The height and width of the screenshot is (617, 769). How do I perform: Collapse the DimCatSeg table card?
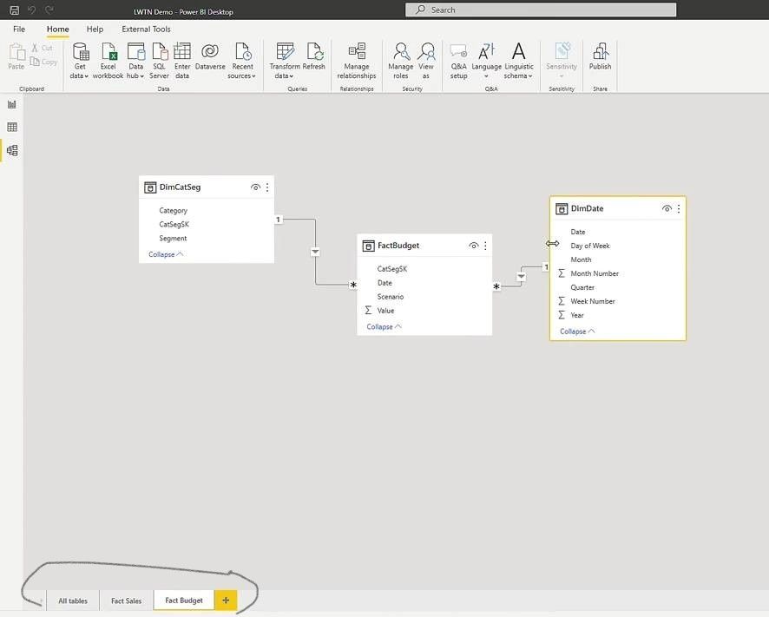[x=166, y=254]
